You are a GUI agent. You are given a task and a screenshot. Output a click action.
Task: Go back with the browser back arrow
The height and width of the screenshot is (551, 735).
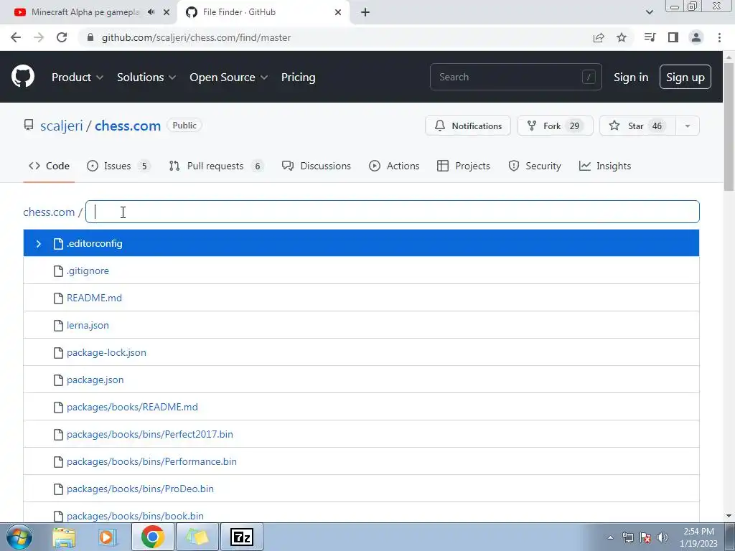click(x=16, y=37)
